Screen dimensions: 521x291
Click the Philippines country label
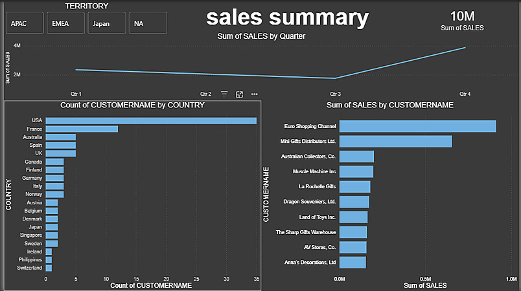tap(30, 259)
